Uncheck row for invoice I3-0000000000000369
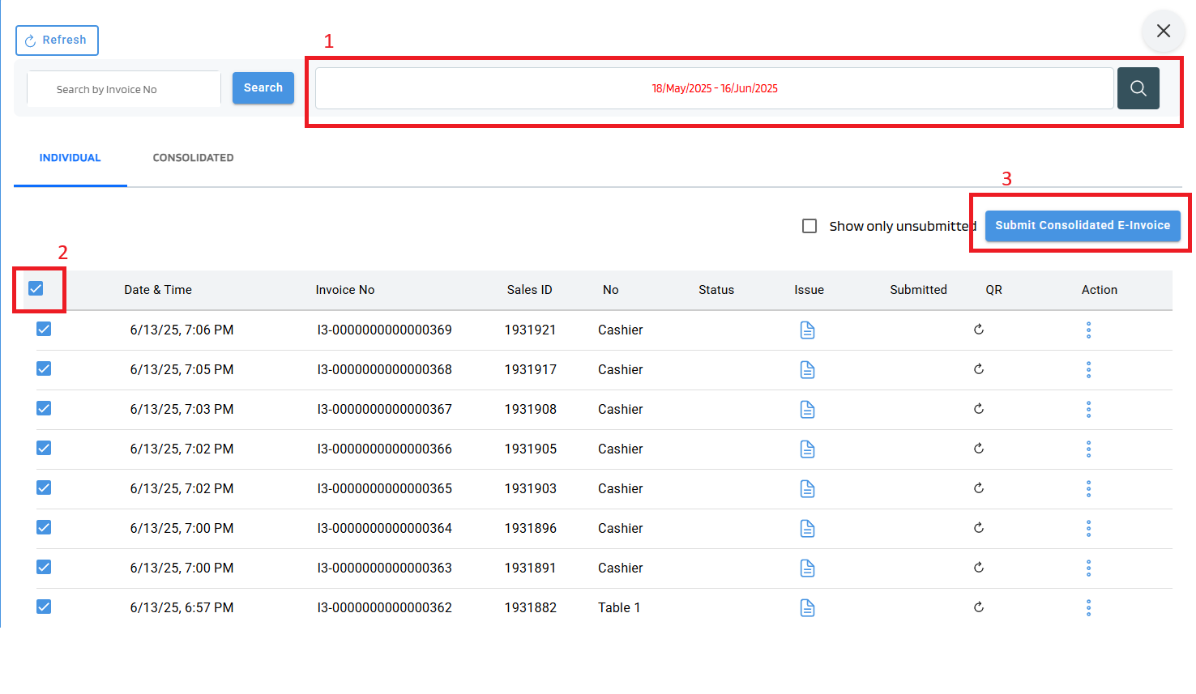1196x694 pixels. click(x=44, y=329)
